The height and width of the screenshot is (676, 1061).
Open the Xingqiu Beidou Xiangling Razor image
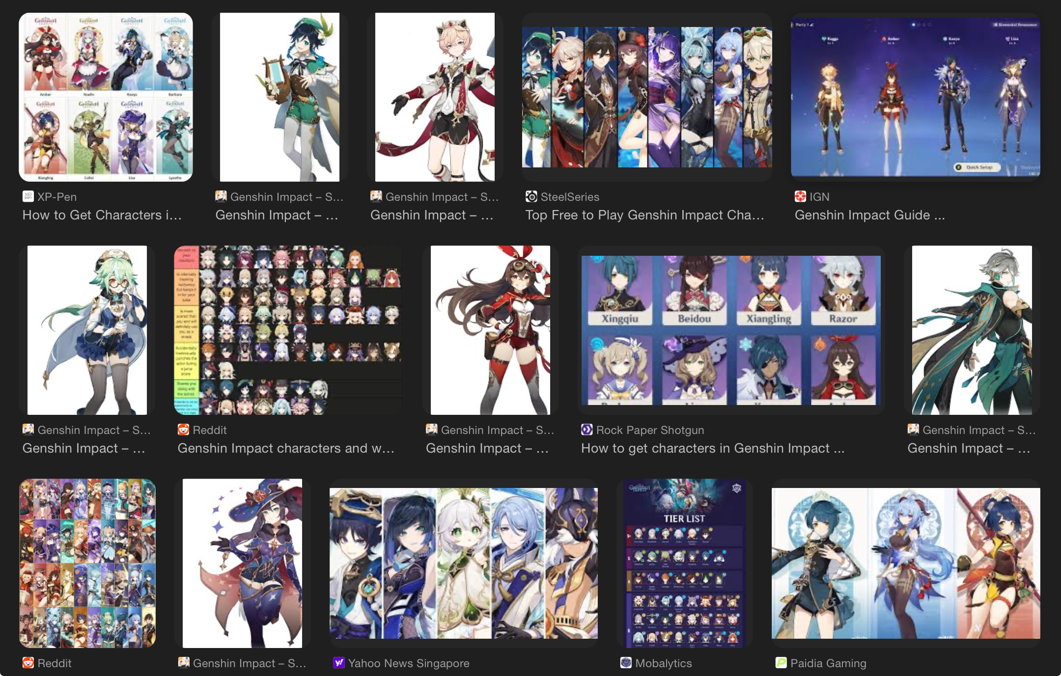(730, 330)
